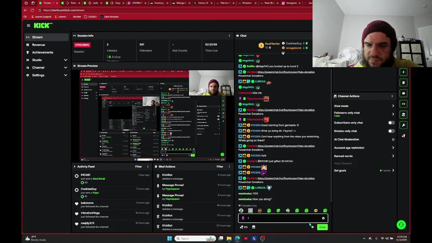Open File Explorer in the taskbar
This screenshot has height=243, width=432.
(229, 239)
